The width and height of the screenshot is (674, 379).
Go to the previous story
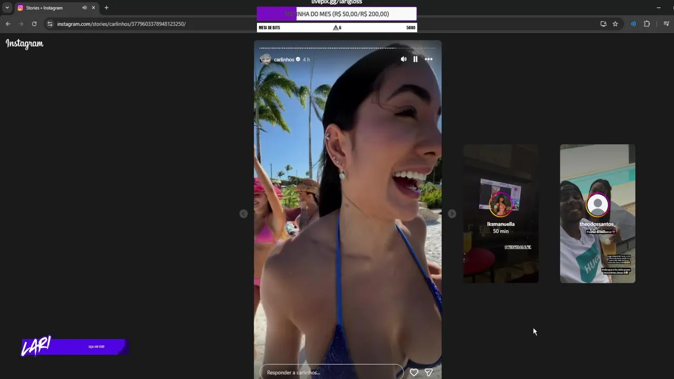(243, 214)
